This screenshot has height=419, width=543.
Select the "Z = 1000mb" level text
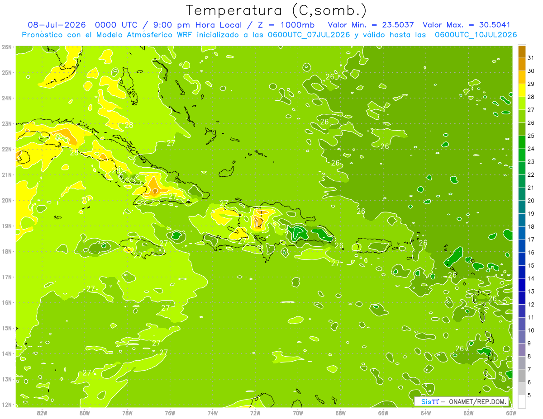tap(284, 25)
